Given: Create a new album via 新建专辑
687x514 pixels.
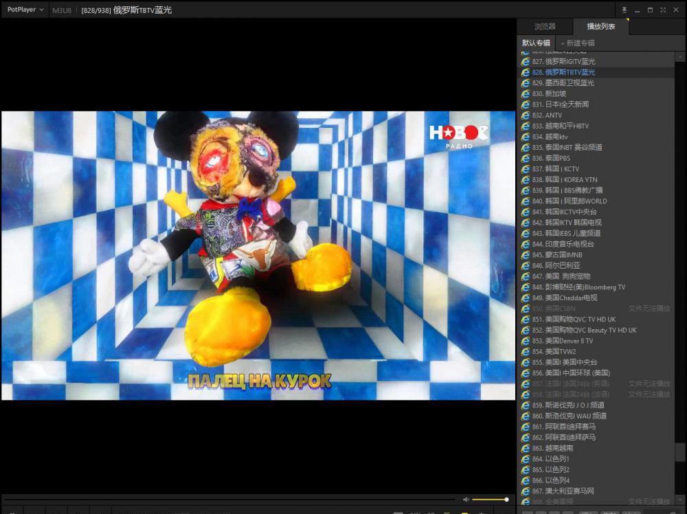Looking at the screenshot, I should pos(578,43).
